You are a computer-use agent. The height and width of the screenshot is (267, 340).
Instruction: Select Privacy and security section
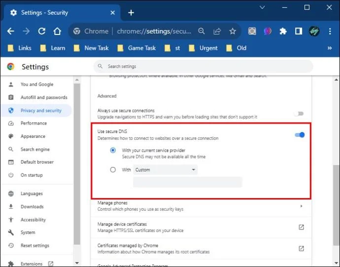click(37, 110)
